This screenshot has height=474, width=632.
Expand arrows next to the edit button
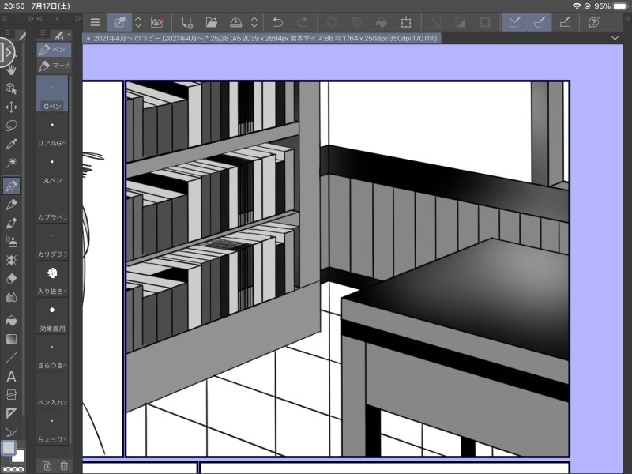click(x=138, y=22)
